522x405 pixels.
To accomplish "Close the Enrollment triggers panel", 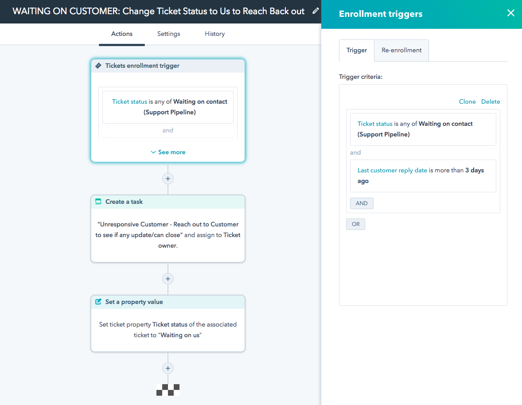I will click(510, 13).
